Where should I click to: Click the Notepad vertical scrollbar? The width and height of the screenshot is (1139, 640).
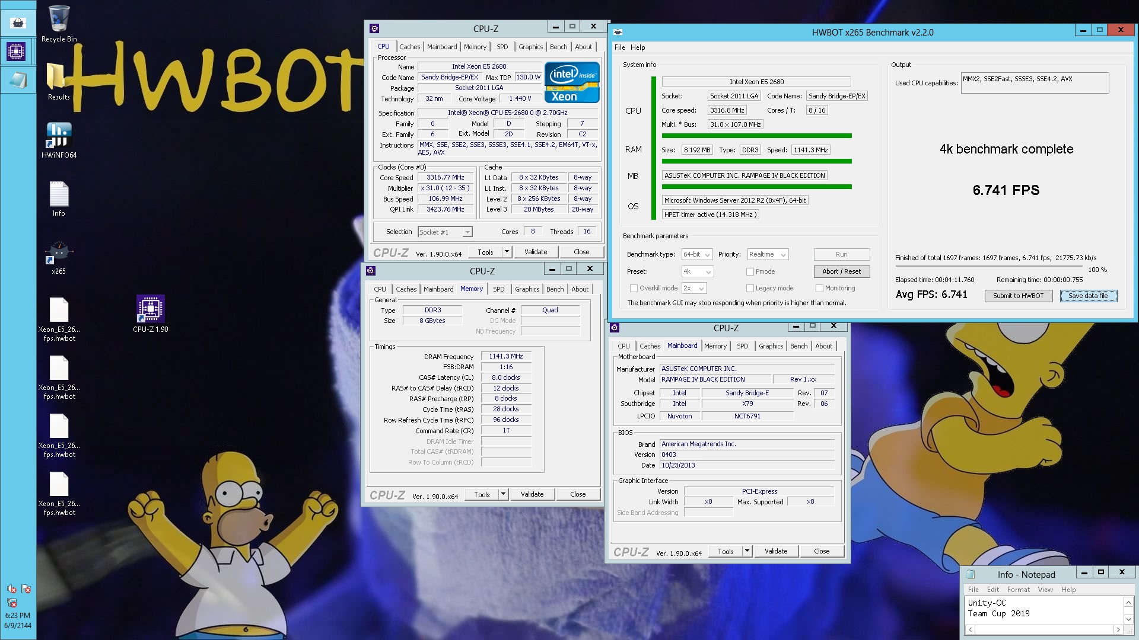point(1128,610)
